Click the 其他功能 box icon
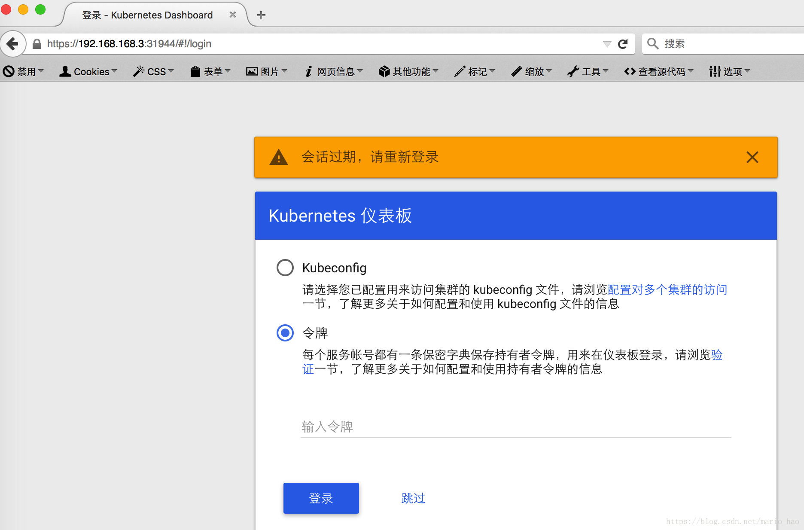Screen dimensions: 804x530 coord(384,71)
